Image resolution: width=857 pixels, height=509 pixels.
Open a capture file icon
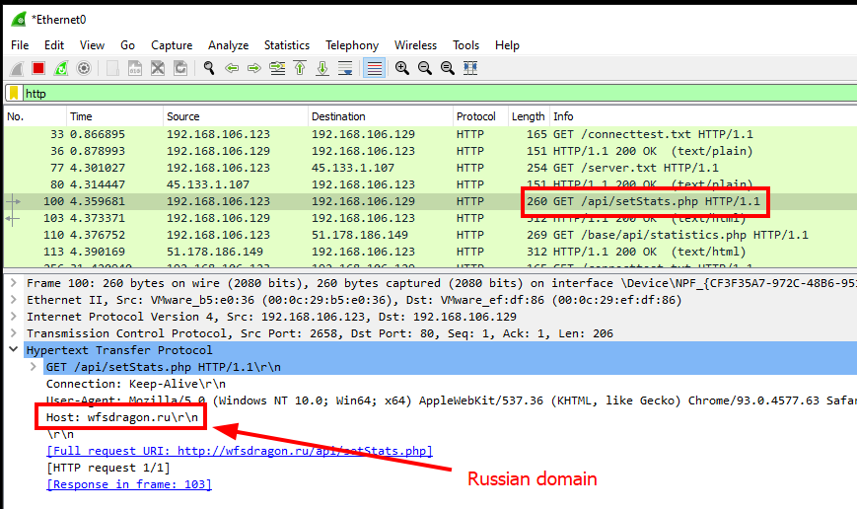pos(112,68)
